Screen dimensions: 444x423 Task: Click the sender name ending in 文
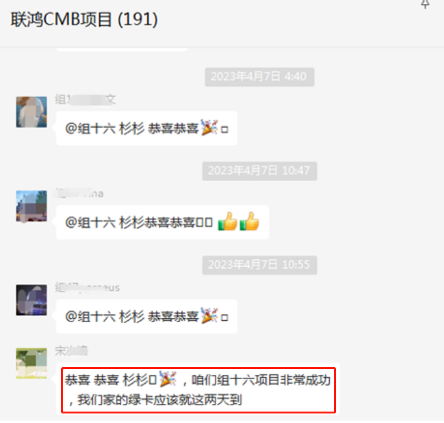coord(85,100)
